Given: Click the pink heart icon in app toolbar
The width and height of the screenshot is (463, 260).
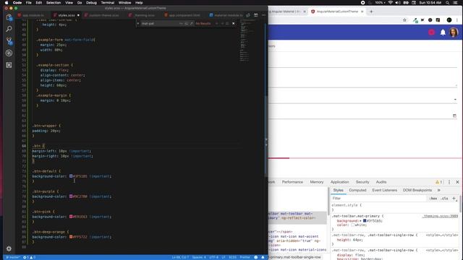Looking at the screenshot, I should [x=431, y=32].
